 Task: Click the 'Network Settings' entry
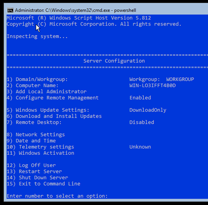[36, 135]
